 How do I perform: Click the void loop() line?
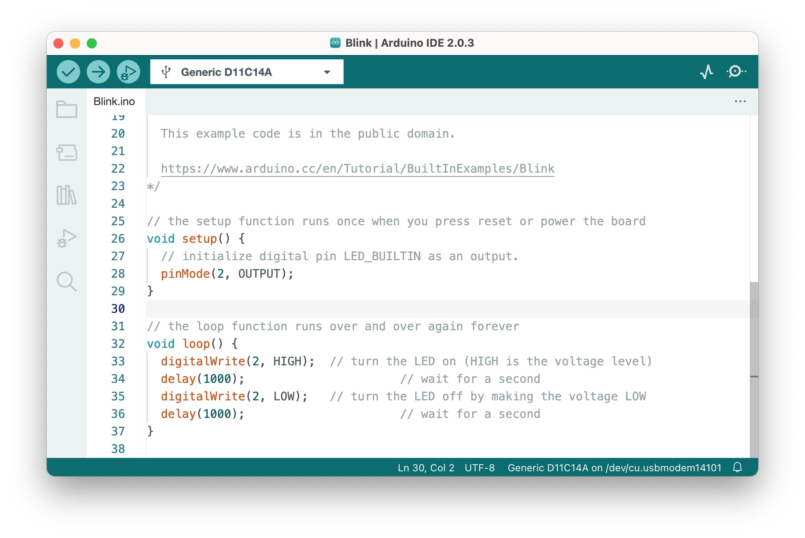pos(193,344)
